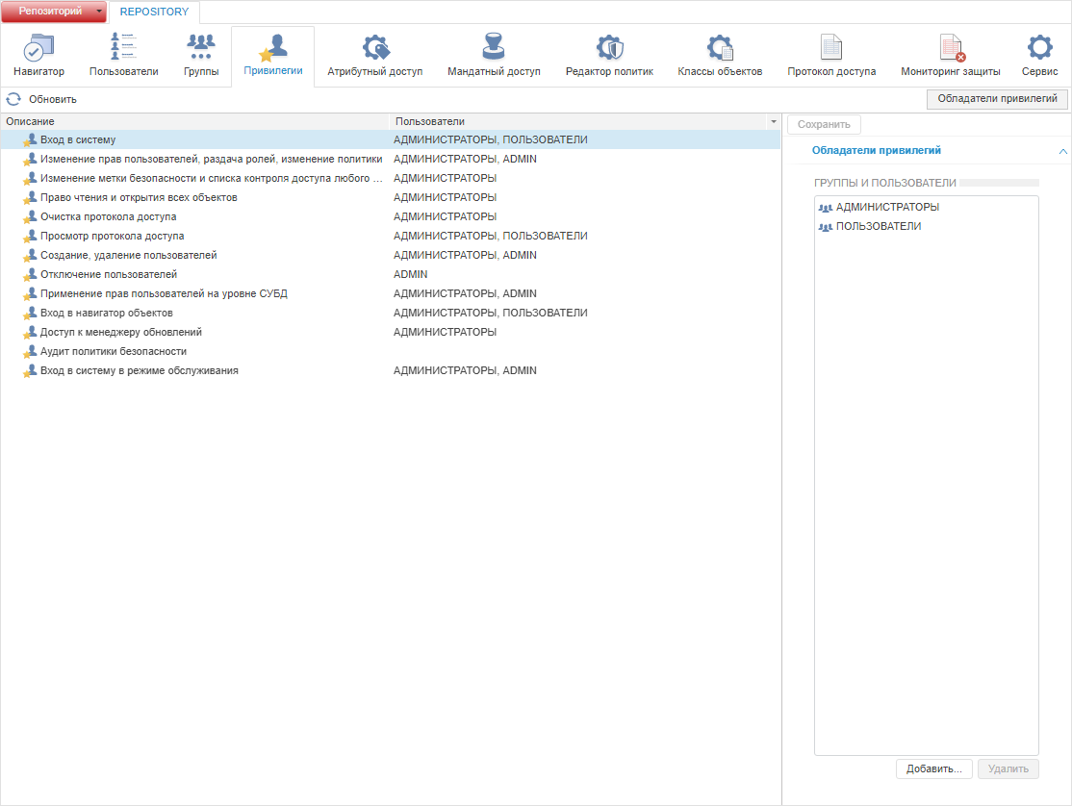The width and height of the screenshot is (1072, 806).
Task: Click ADMIN value in Отключение пользователей row
Action: tap(410, 274)
